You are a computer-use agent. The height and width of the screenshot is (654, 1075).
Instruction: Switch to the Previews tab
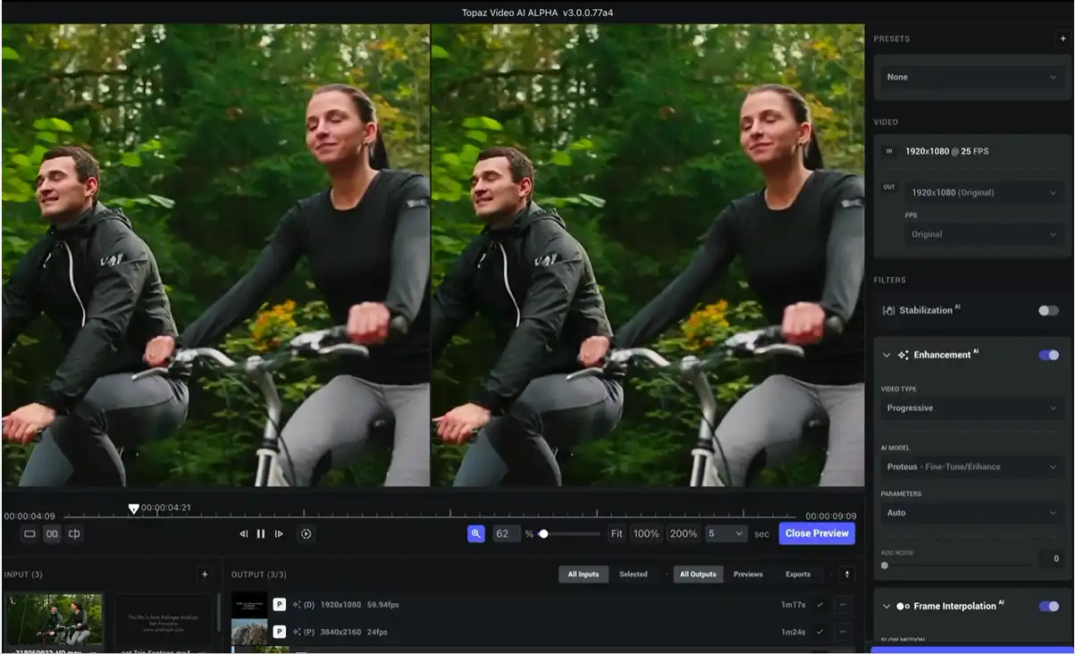pos(748,574)
